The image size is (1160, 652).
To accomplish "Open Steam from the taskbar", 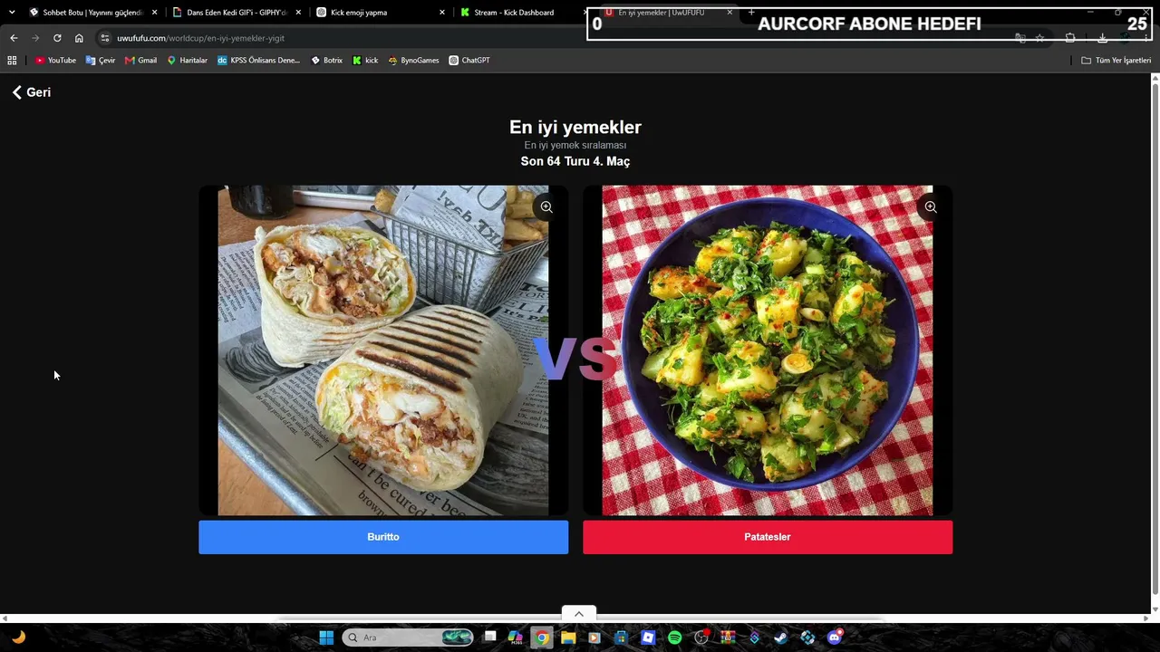I will 780,638.
